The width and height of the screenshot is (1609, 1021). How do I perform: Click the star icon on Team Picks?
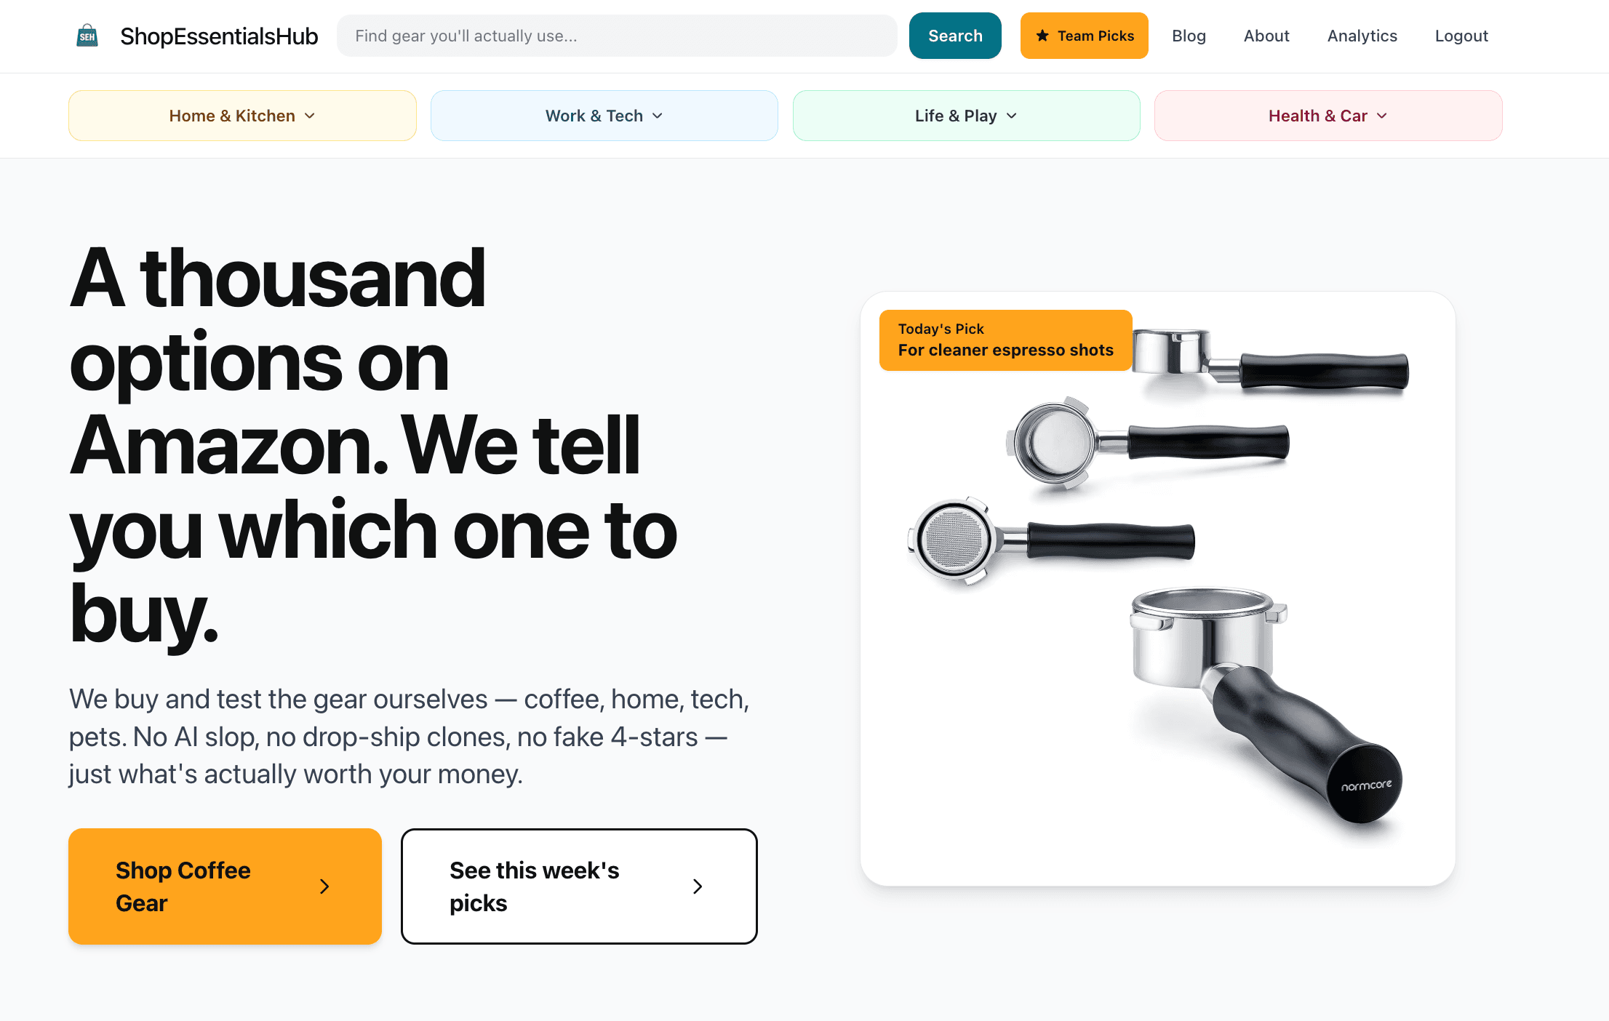coord(1043,35)
